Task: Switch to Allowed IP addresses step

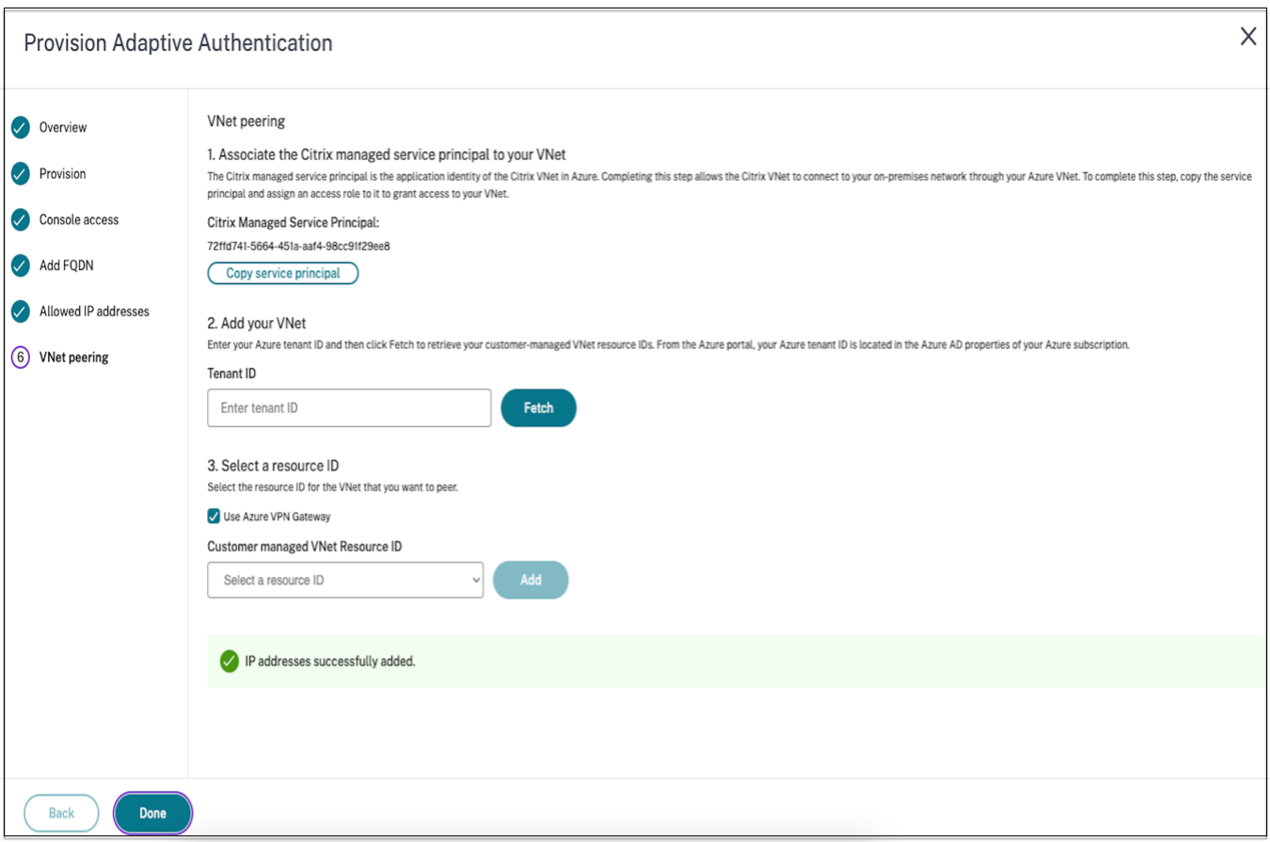Action: (x=94, y=311)
